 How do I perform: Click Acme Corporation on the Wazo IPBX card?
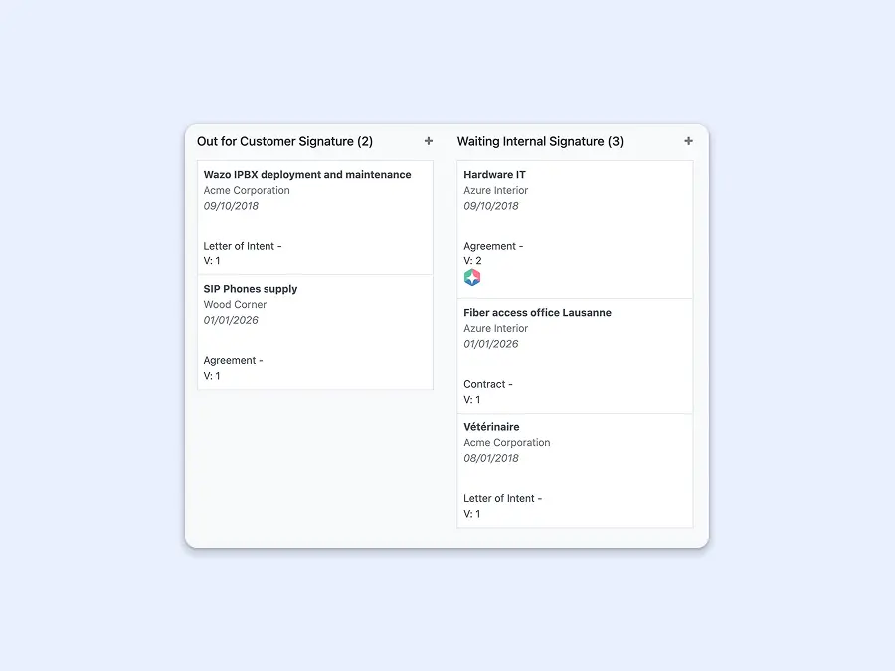(x=247, y=191)
